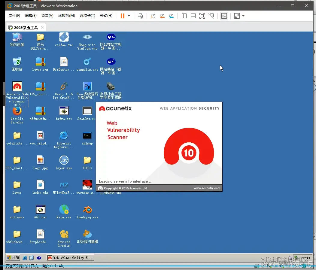Expand the power options dropdown arrow
The image size is (316, 270).
click(129, 16)
